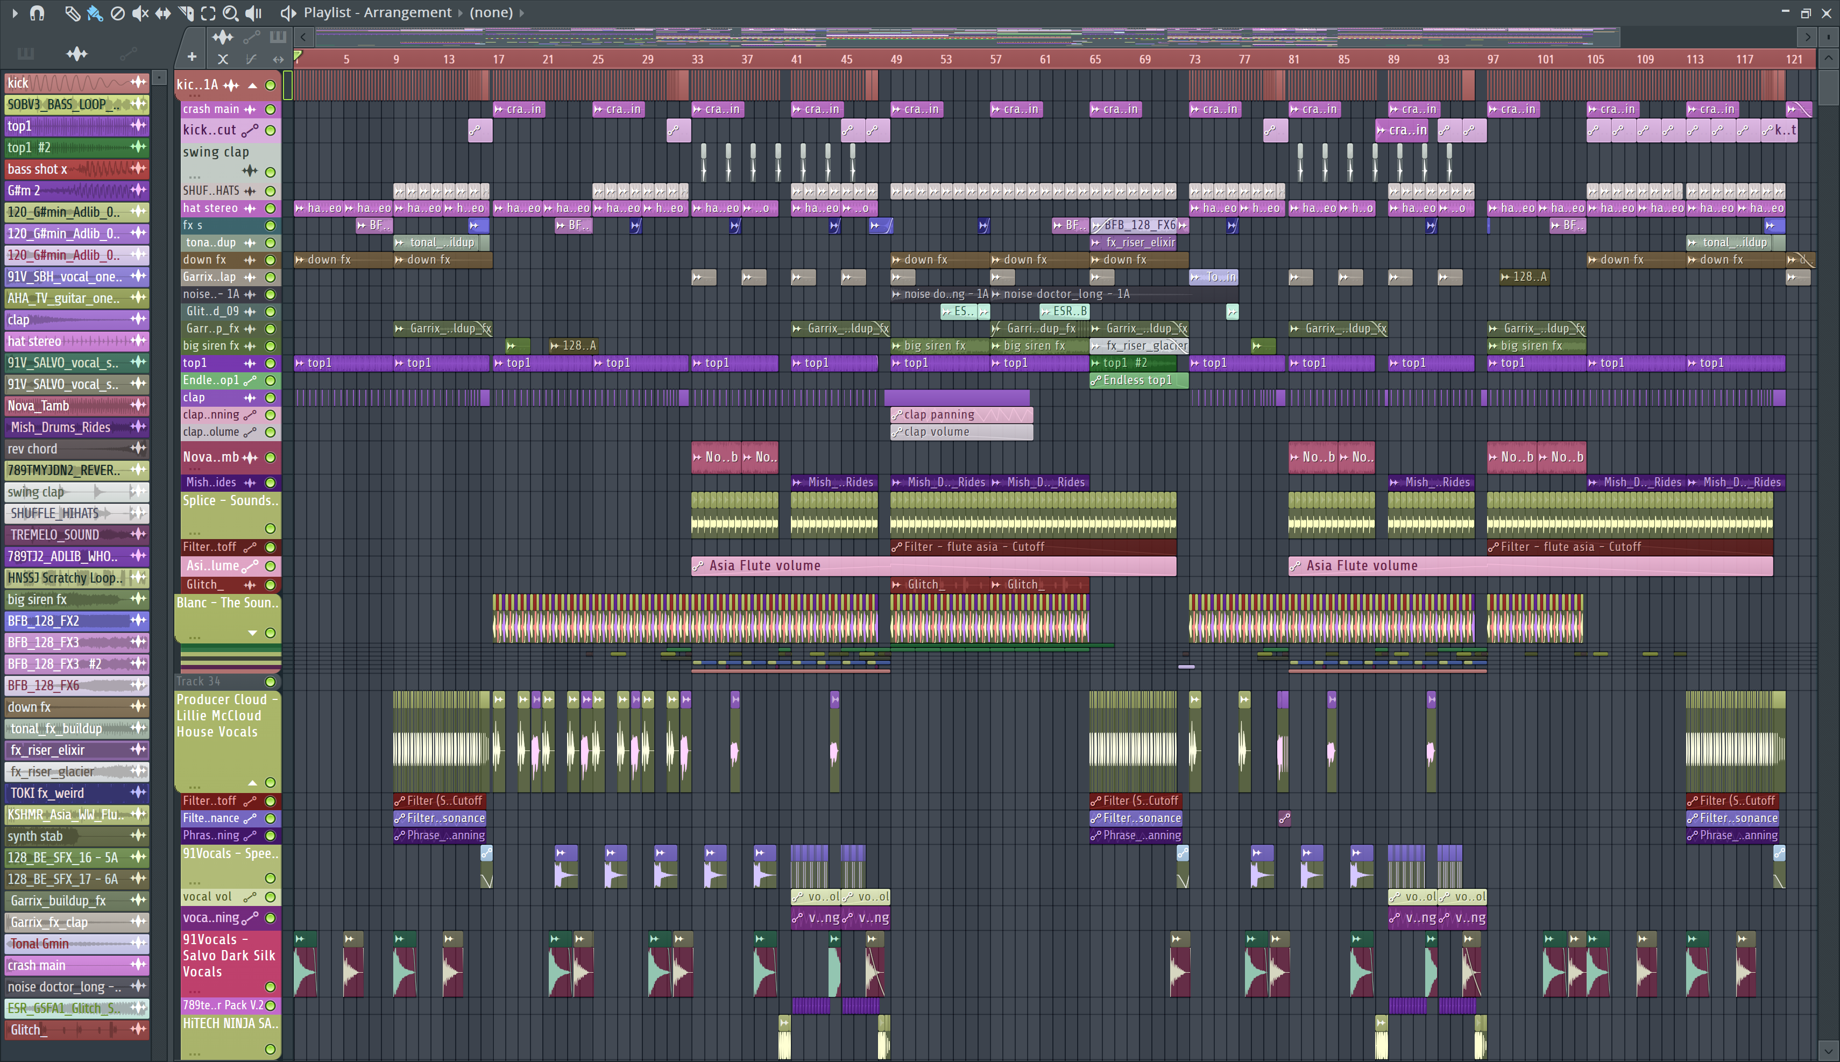Open arrow after (none) pattern
1840x1062 pixels.
coord(521,12)
